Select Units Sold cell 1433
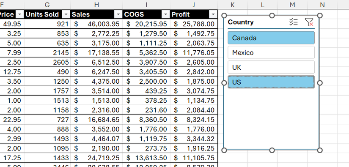349x167 pixels. tap(47, 158)
